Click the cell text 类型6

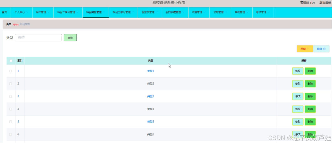151,134
